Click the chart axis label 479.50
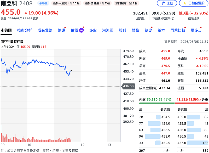Screen dimensions: 209x153 click(x=128, y=51)
